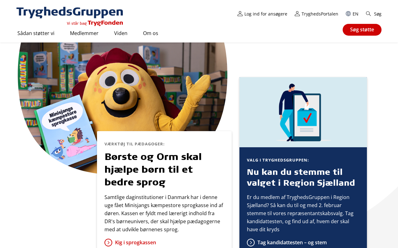Screen dimensions: 398x248
Task: Expand the Sådan støtter vi menu
Action: (36, 33)
